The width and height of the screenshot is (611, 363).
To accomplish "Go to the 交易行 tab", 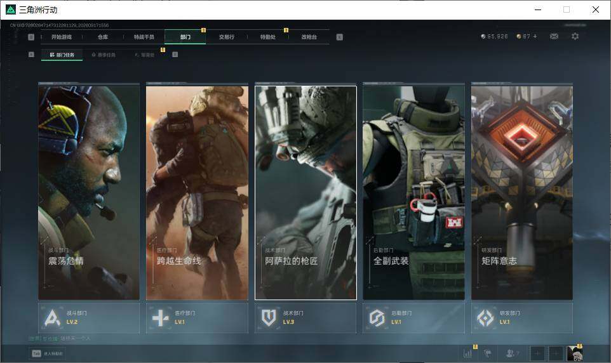I will 226,37.
